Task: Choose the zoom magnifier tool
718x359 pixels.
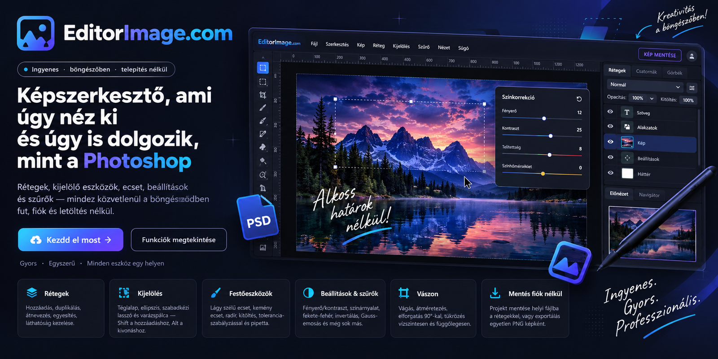Action: click(x=263, y=175)
